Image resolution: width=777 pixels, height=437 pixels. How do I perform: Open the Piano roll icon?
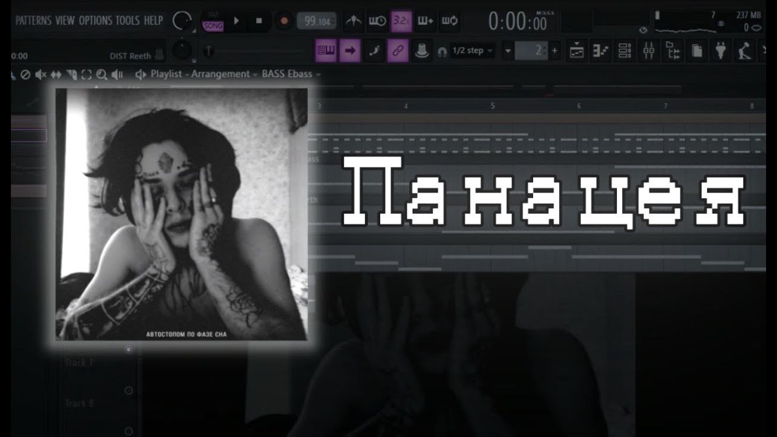[x=600, y=51]
